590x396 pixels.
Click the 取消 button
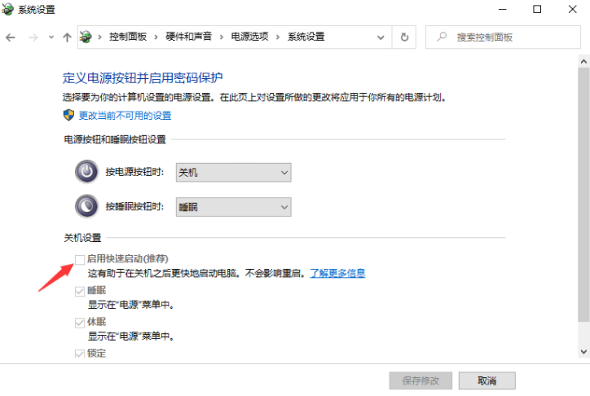pyautogui.click(x=487, y=381)
